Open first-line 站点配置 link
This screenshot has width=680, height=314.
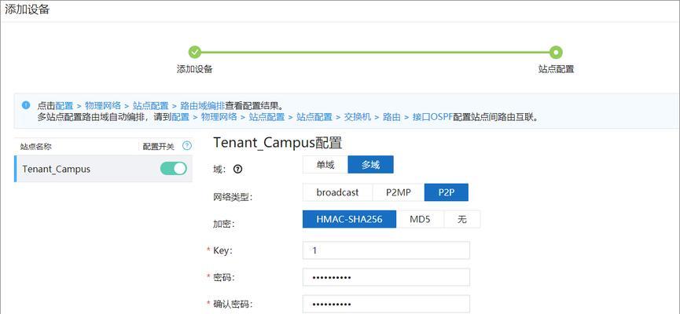click(150, 106)
